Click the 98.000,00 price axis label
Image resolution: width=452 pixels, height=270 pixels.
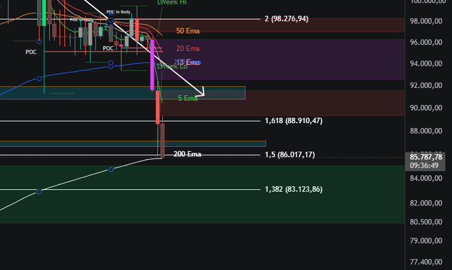426,21
